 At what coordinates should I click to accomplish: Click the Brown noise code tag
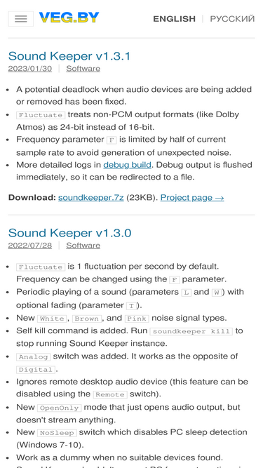(87, 319)
